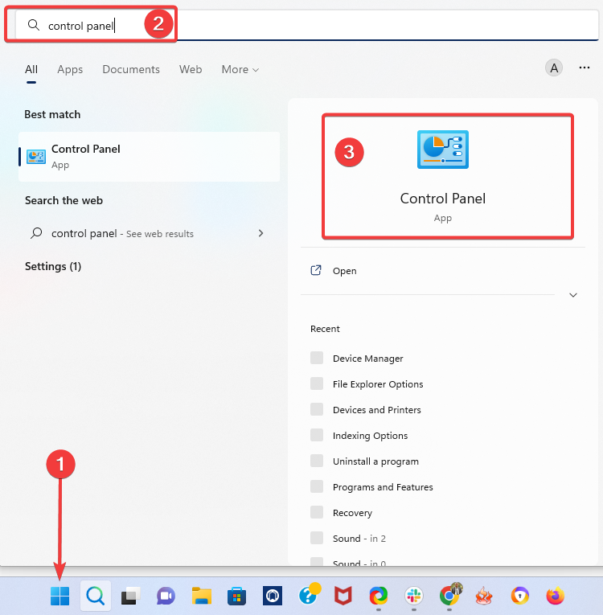The height and width of the screenshot is (615, 603).
Task: Select Control Panel best match result
Action: 149,157
